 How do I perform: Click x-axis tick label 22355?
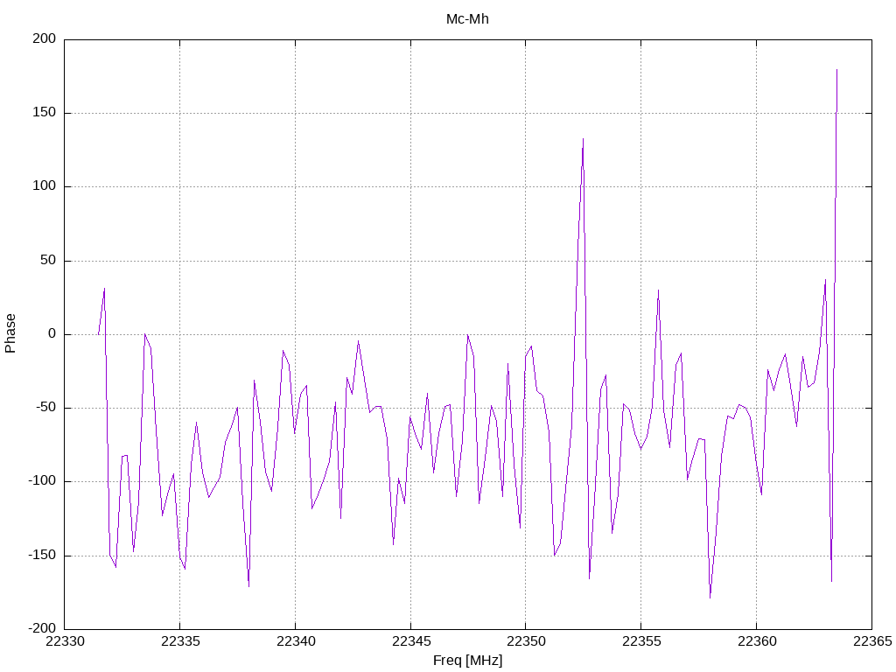coord(641,641)
